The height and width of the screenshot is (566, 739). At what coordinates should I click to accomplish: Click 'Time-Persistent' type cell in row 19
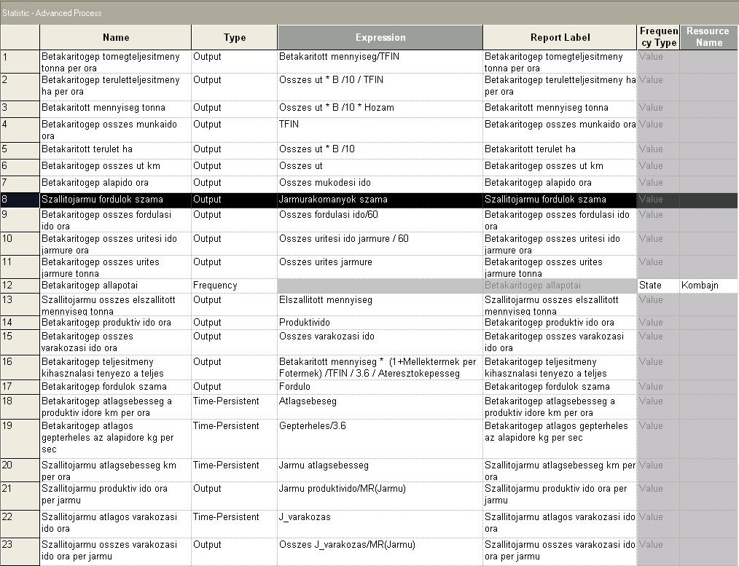pos(234,439)
